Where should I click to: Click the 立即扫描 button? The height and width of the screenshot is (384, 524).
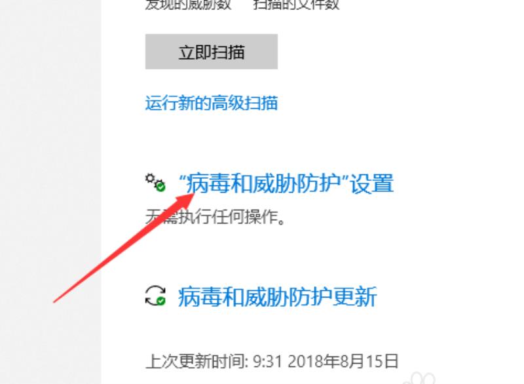pos(211,52)
